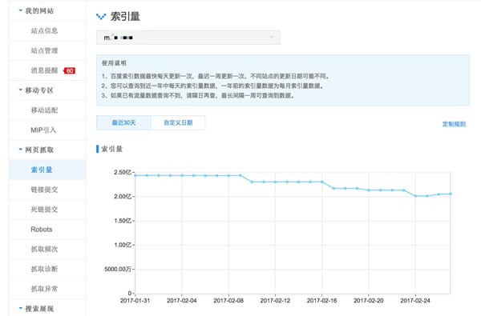Image resolution: width=481 pixels, height=316 pixels.
Task: Switch to the 自定义日期 tab
Action: pos(178,122)
